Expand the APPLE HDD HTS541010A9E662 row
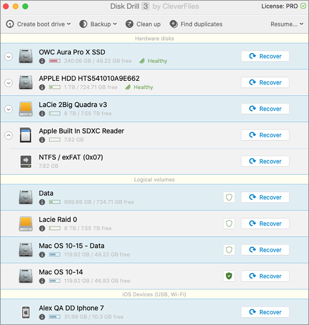309x325 pixels. [8, 83]
